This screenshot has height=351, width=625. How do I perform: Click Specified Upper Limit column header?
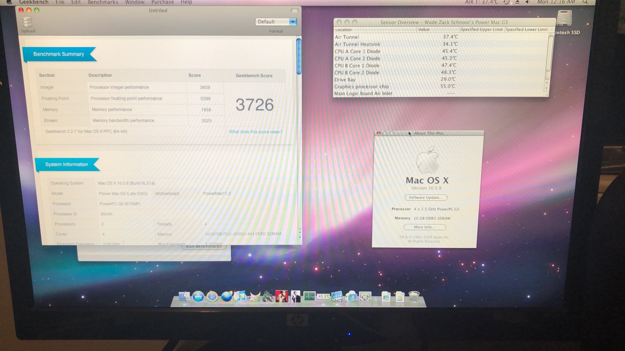(482, 30)
